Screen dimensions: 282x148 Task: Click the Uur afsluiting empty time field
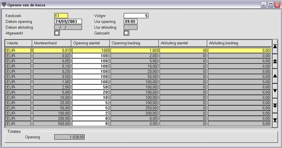point(130,27)
